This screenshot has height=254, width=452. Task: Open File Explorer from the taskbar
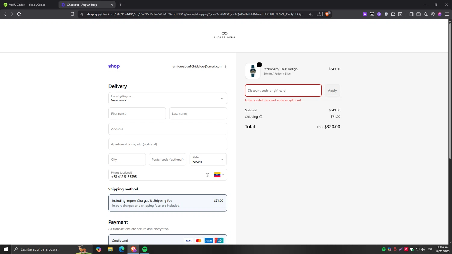point(110,249)
